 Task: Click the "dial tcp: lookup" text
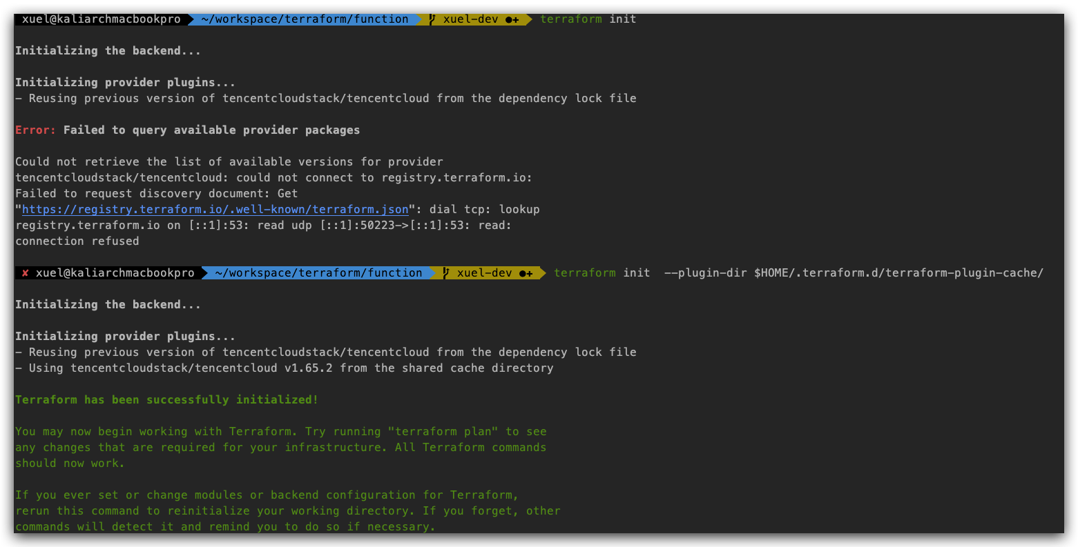(x=484, y=210)
